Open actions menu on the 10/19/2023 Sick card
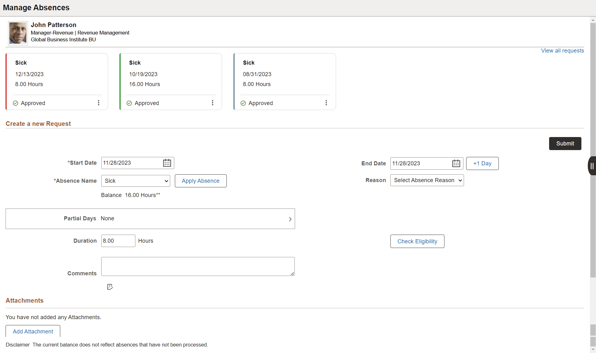This screenshot has height=353, width=596. click(x=212, y=103)
